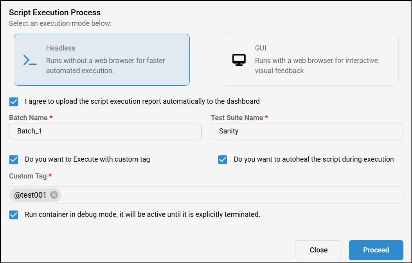Disable the autoheal script during execution checkbox
Screen dimensions: 412x263
223,160
